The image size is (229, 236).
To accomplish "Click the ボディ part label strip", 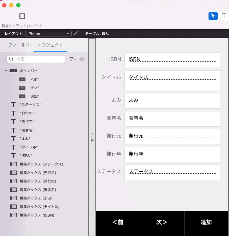I will (x=92, y=137).
